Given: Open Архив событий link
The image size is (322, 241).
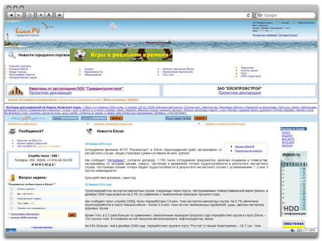Looking at the screenshot, I should click(x=245, y=147).
